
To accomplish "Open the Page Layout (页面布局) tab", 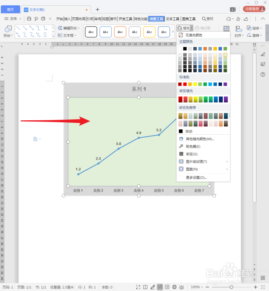I will 79,19.
